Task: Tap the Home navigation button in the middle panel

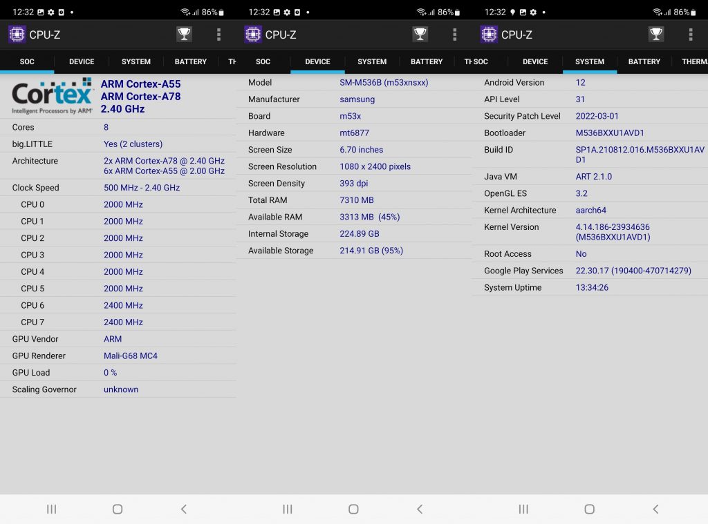Action: pos(353,509)
